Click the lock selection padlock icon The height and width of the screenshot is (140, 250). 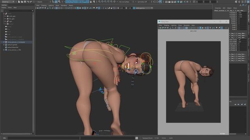pos(91,2)
